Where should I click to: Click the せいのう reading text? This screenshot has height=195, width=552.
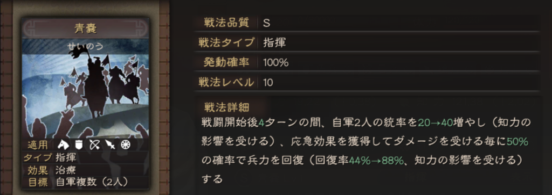pyautogui.click(x=85, y=46)
